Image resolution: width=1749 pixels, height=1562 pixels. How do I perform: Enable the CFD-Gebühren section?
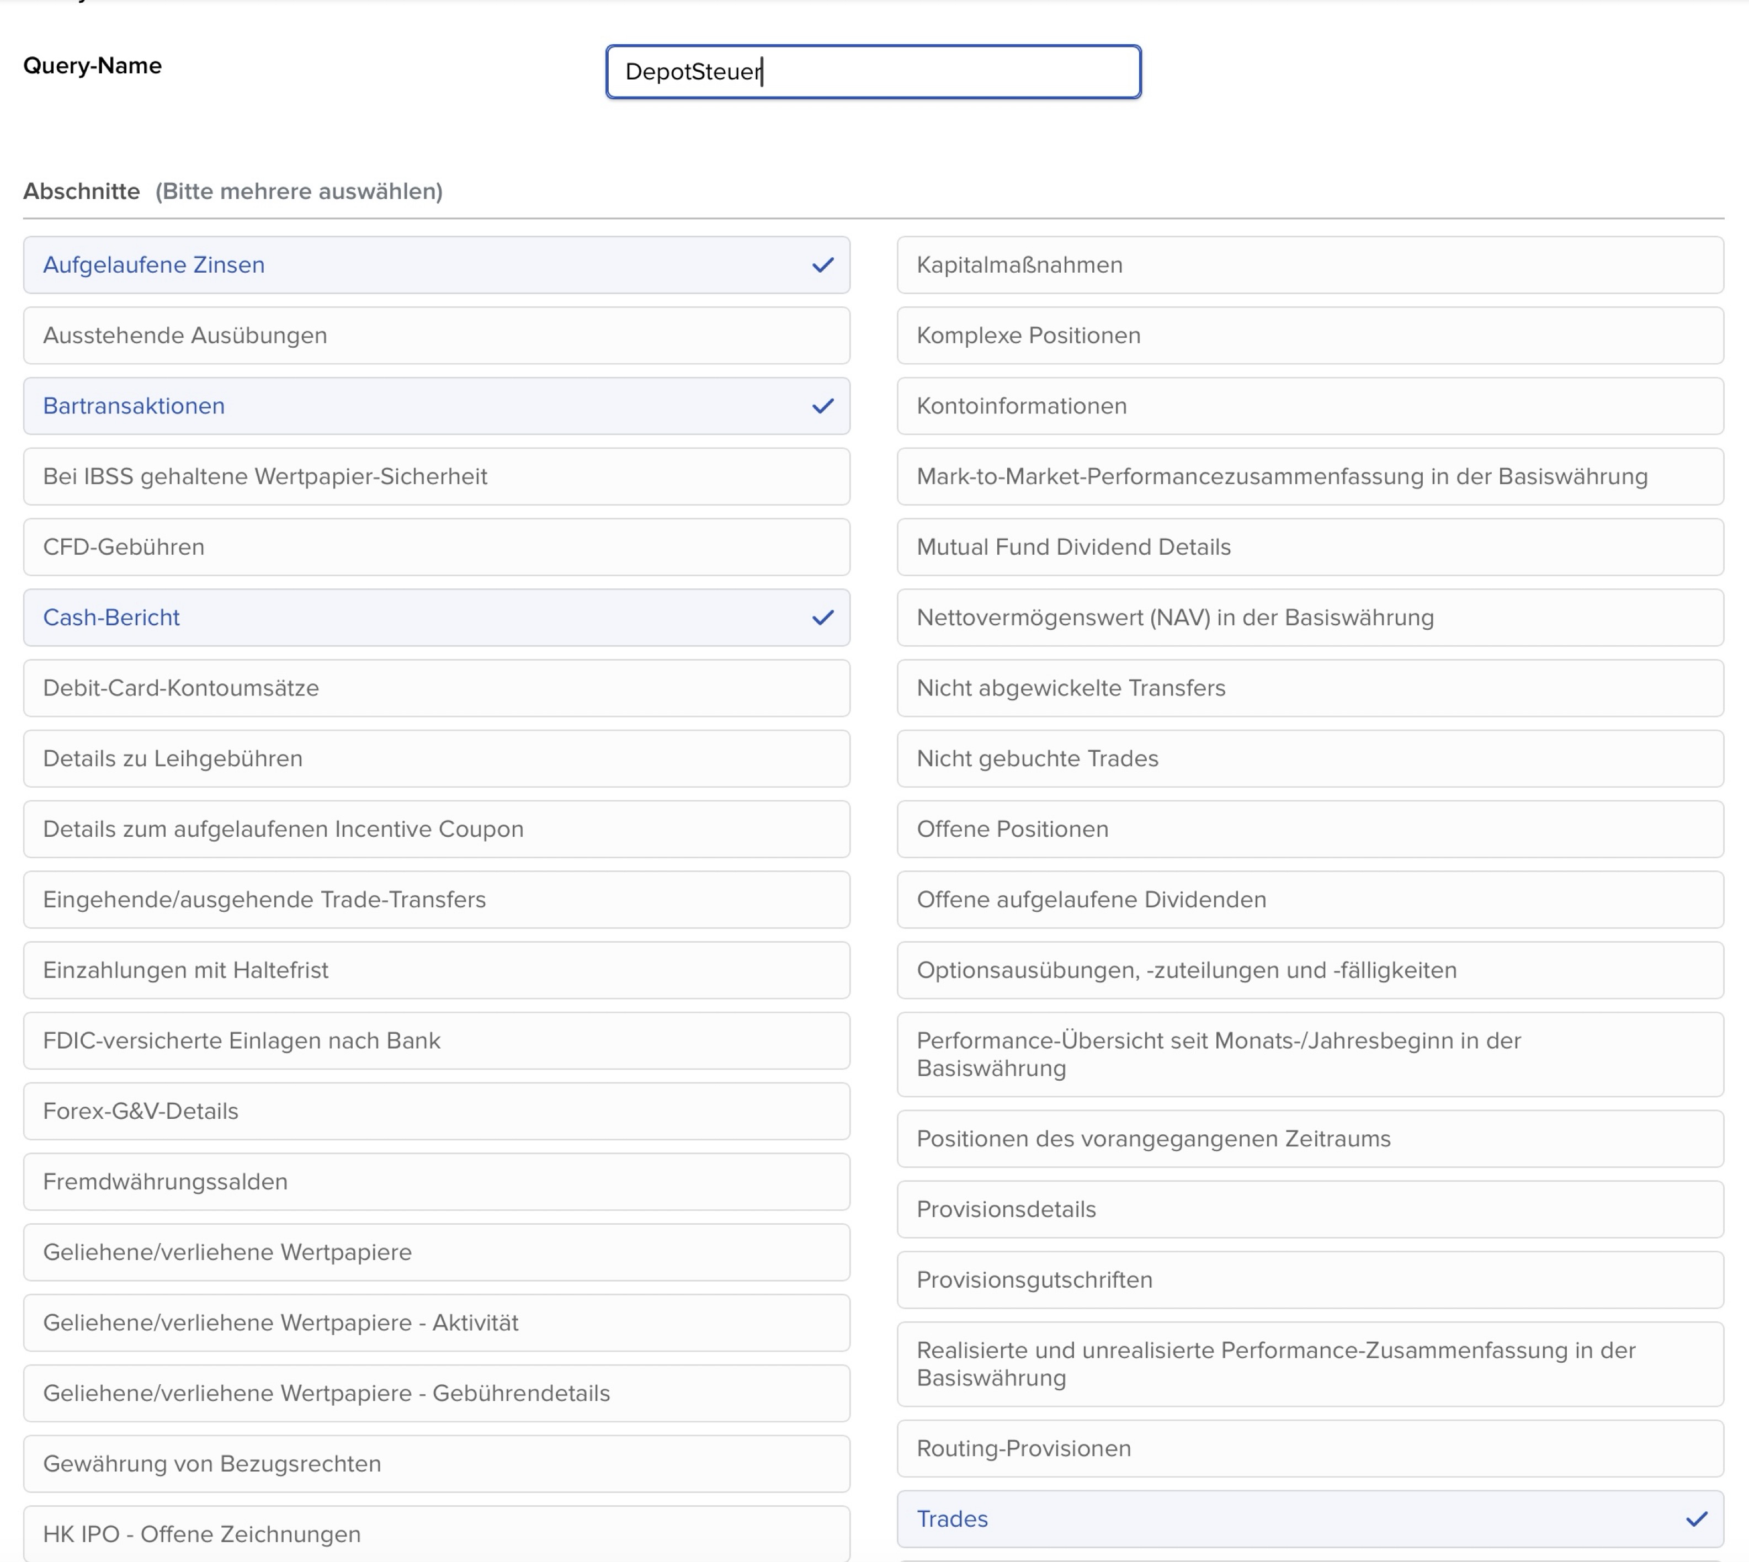(x=436, y=548)
